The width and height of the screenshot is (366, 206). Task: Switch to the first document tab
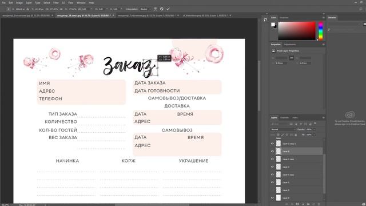pyautogui.click(x=26, y=15)
